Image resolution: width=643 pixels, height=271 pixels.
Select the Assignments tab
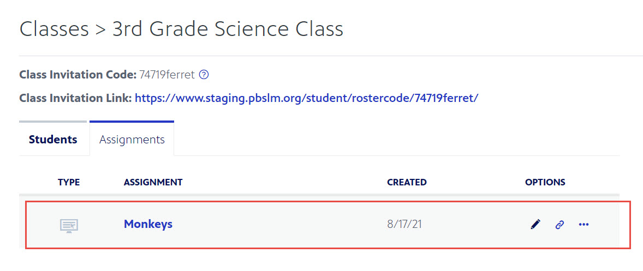[132, 139]
